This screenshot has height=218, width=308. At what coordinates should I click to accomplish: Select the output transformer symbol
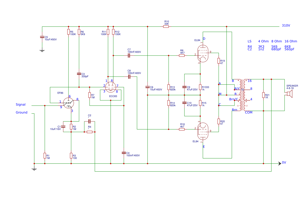[242, 95]
